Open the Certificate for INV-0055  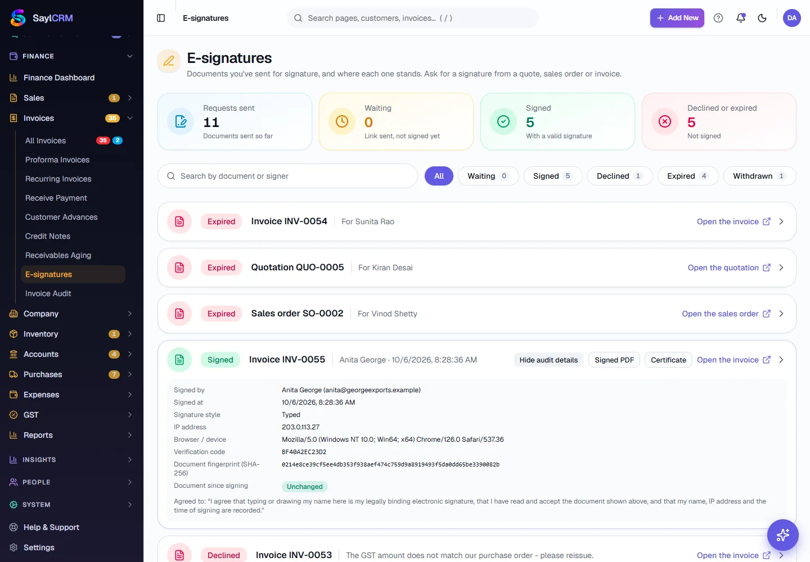pyautogui.click(x=668, y=360)
